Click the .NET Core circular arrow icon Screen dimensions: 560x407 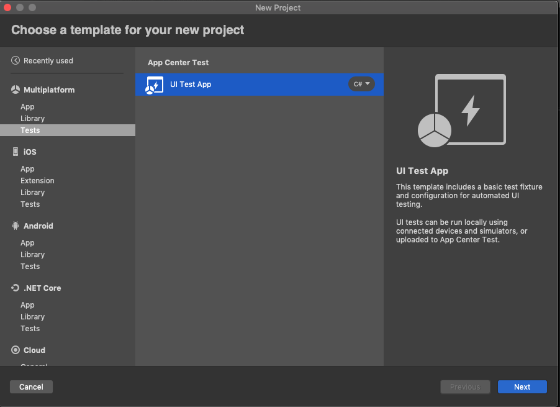15,288
